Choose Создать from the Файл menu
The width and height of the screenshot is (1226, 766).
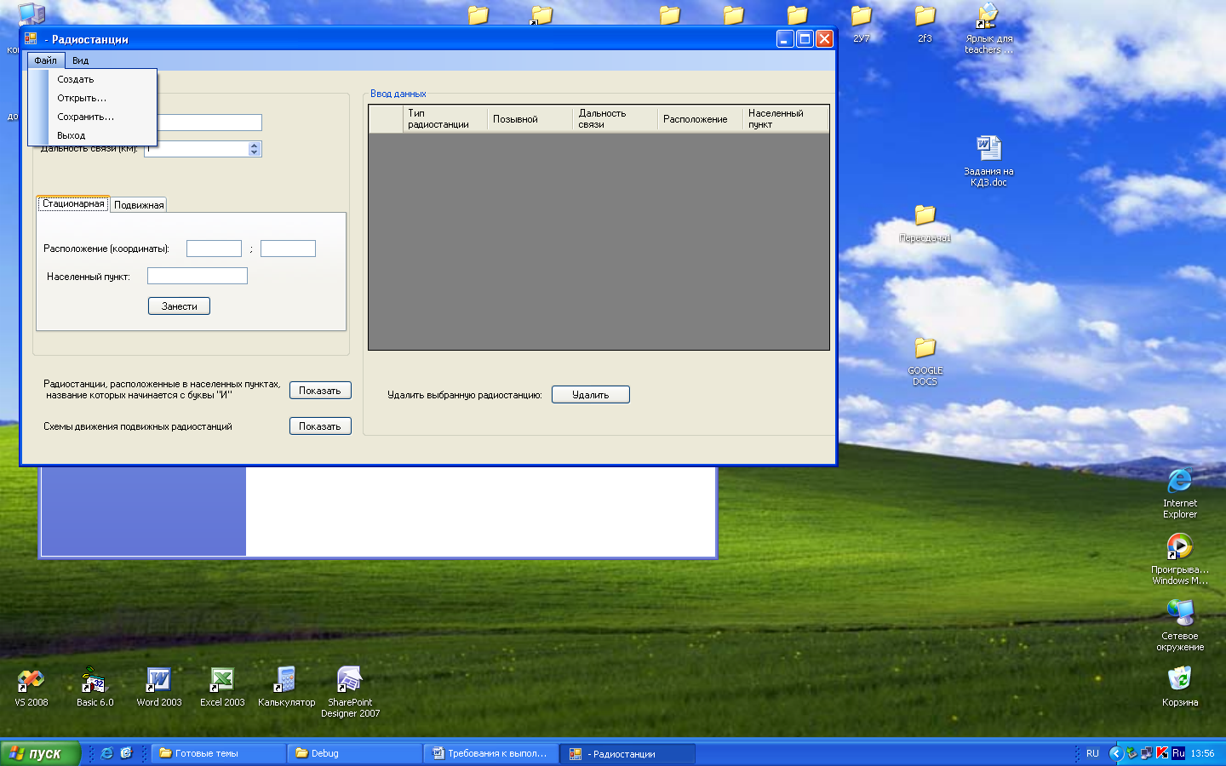tap(93, 79)
